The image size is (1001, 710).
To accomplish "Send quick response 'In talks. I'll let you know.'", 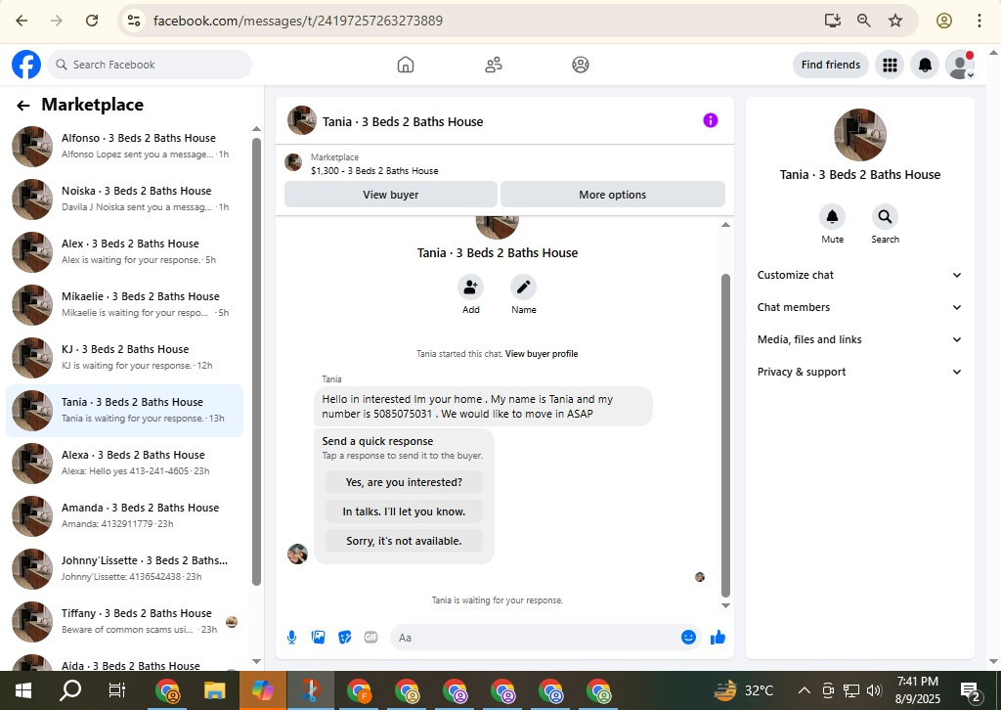I will (404, 511).
